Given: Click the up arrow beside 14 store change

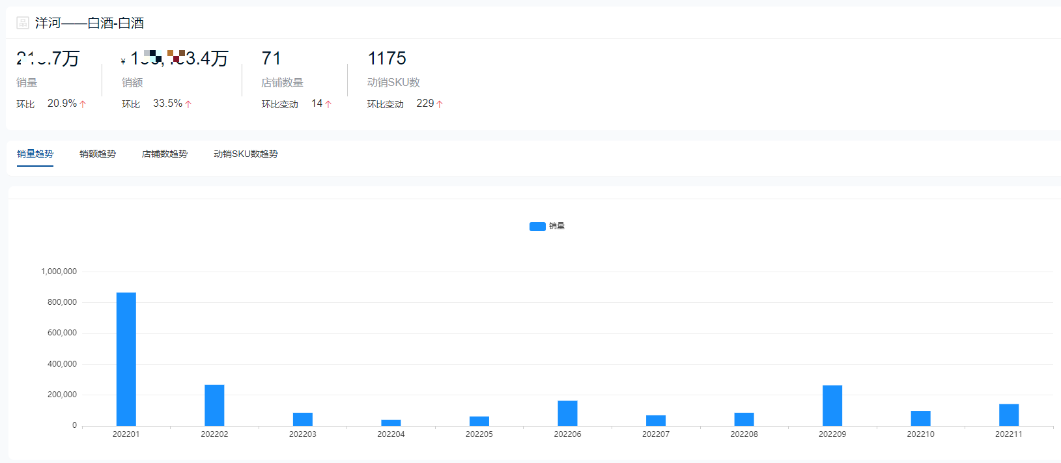Looking at the screenshot, I should [328, 104].
